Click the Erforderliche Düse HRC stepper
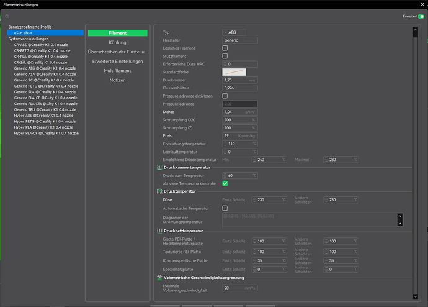The image size is (428, 307). pyautogui.click(x=240, y=64)
